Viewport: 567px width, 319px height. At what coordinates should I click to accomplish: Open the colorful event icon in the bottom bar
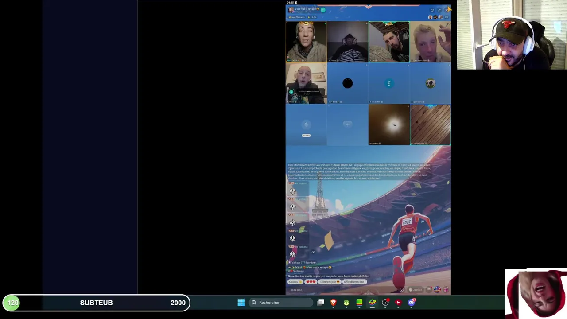click(x=437, y=290)
